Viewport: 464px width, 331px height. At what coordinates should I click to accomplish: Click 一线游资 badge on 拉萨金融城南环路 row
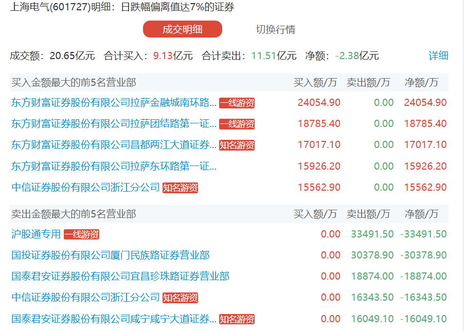click(x=237, y=103)
